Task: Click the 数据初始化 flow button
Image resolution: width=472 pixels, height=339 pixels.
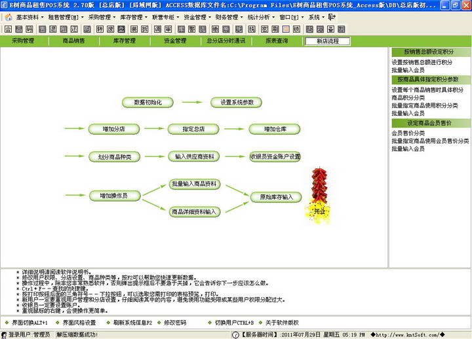Action: pyautogui.click(x=147, y=102)
